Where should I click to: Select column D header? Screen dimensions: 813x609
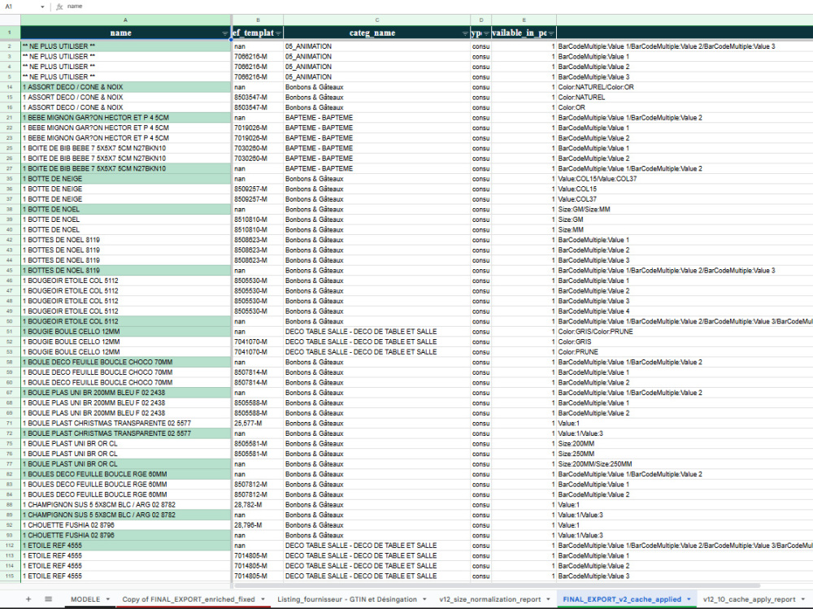coord(481,20)
